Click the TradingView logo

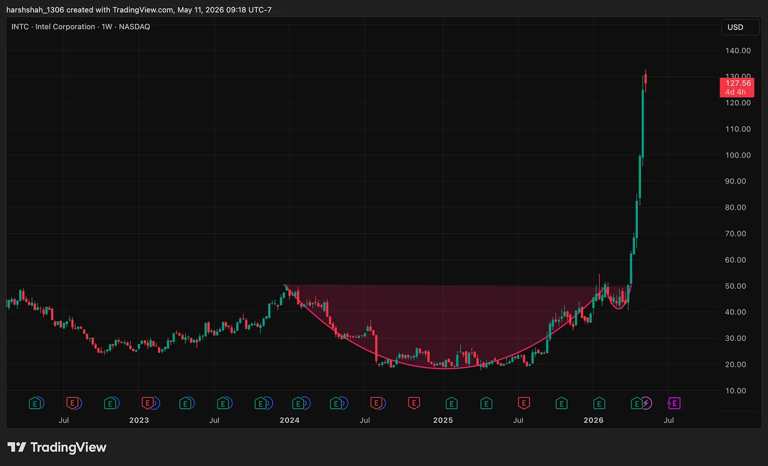(x=57, y=447)
